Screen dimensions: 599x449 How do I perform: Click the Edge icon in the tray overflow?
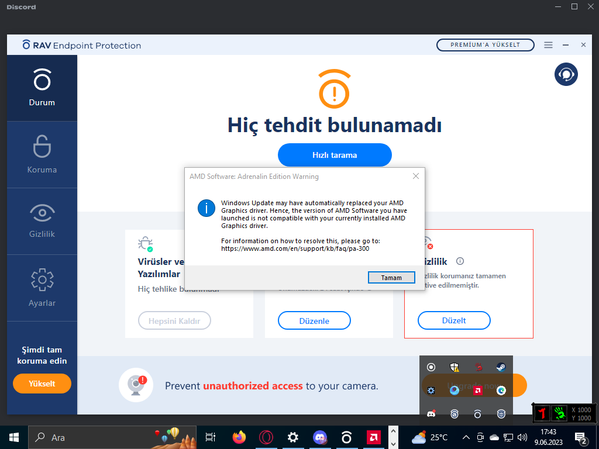click(501, 390)
